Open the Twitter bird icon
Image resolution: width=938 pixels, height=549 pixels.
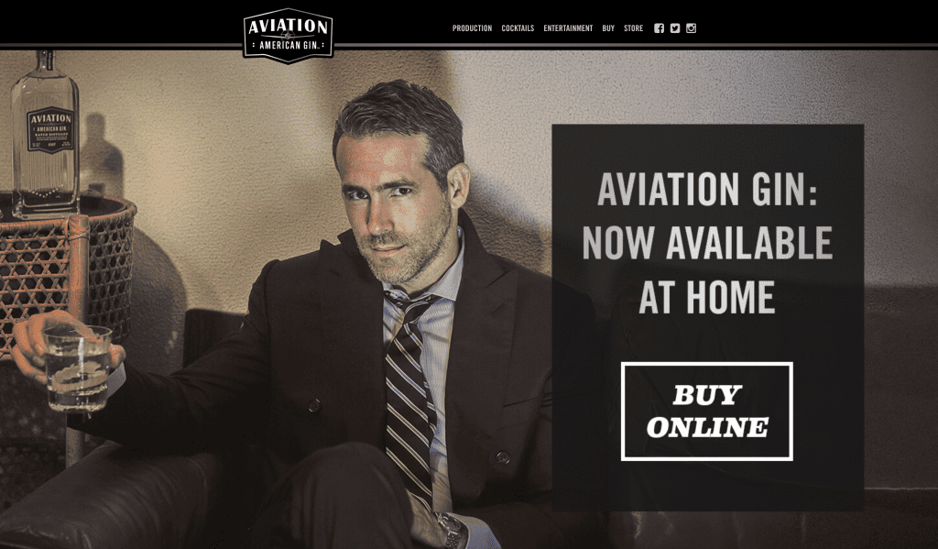tap(675, 28)
